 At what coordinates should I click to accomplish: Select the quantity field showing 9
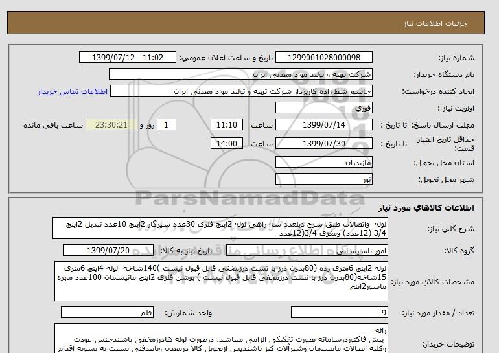339,313
